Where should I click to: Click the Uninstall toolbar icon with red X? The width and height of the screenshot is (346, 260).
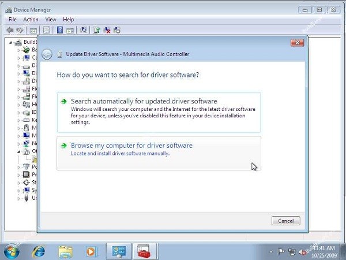[x=107, y=30]
